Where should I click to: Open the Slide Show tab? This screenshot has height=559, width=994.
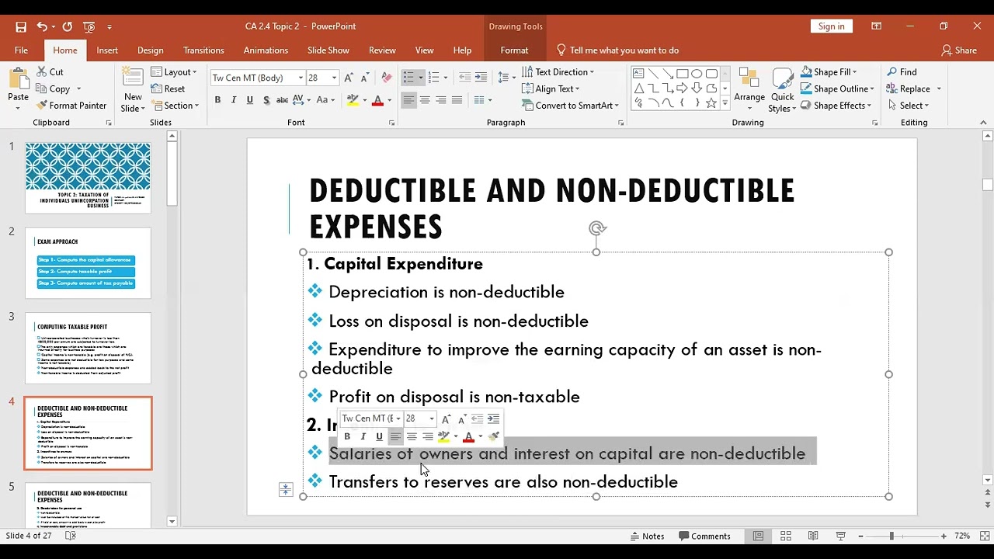coord(328,50)
